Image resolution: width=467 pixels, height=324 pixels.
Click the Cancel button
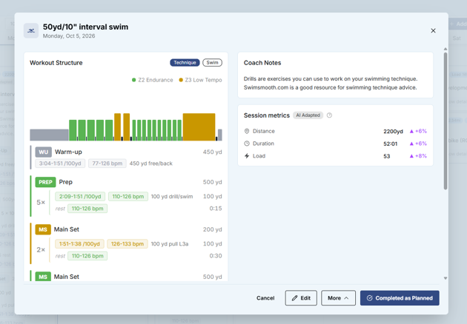pyautogui.click(x=265, y=298)
